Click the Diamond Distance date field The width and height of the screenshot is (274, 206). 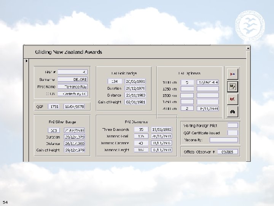[x=162, y=143]
